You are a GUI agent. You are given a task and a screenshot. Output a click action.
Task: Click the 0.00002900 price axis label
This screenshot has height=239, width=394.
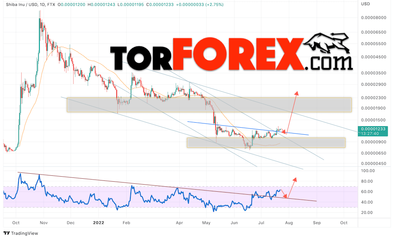pyautogui.click(x=373, y=85)
